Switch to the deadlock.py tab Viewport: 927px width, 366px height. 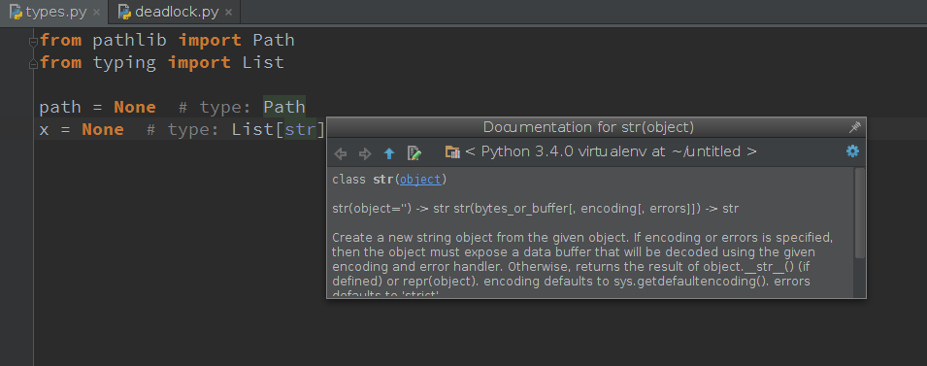(x=175, y=12)
